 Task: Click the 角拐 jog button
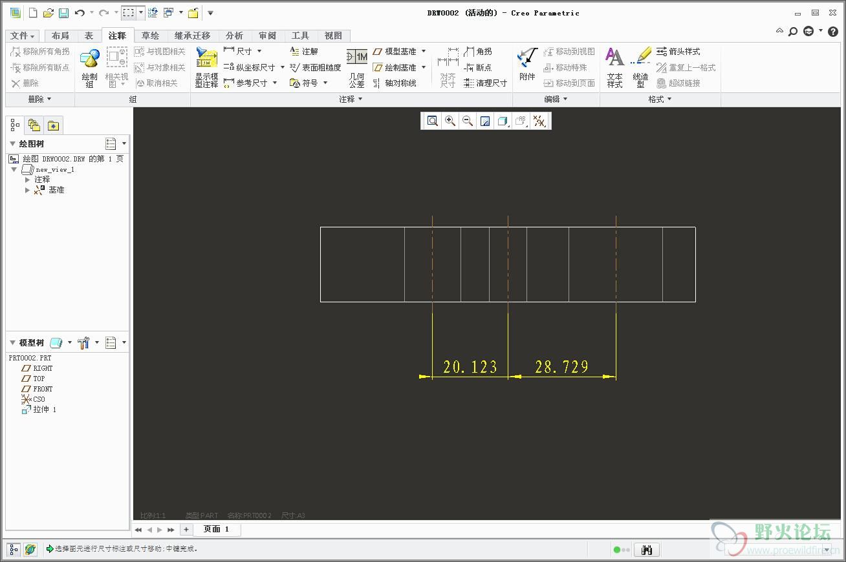[478, 51]
